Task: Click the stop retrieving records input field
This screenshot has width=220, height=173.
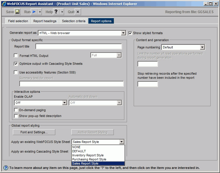Action: [x=148, y=84]
